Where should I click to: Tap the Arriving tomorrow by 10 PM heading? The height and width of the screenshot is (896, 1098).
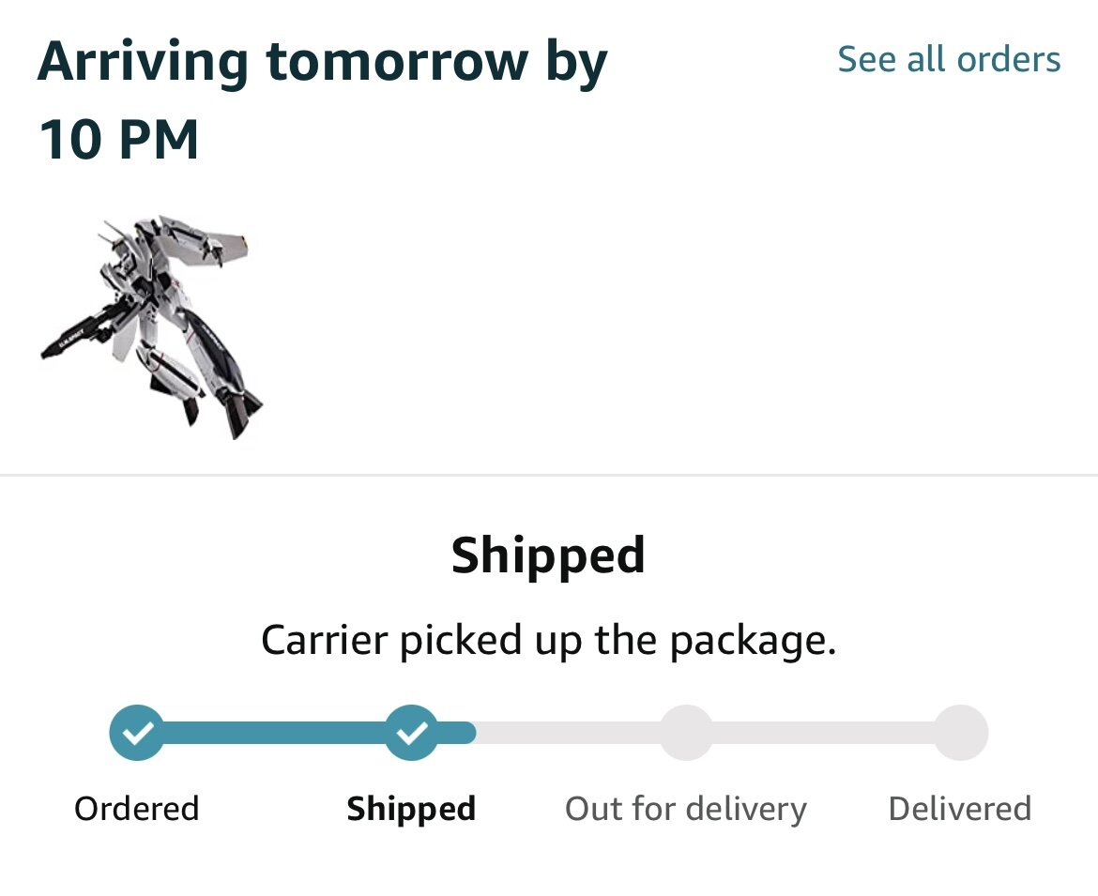[x=322, y=100]
